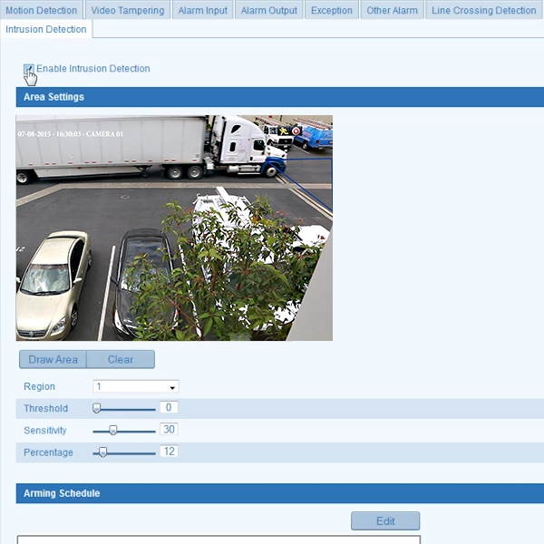
Task: Click the Draw Area button
Action: (53, 360)
